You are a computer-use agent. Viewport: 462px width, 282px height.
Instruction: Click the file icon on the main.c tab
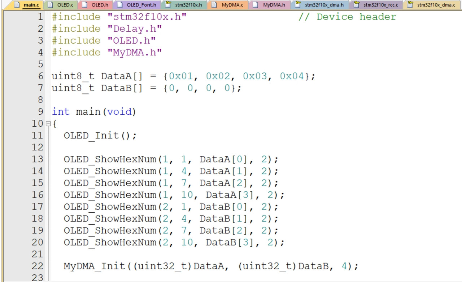point(17,5)
